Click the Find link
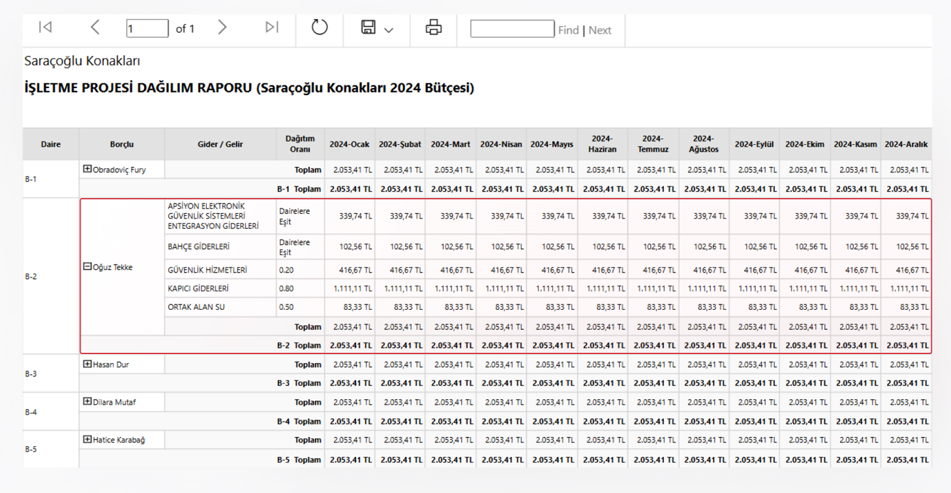Screen dimensions: 951x493 (568, 30)
